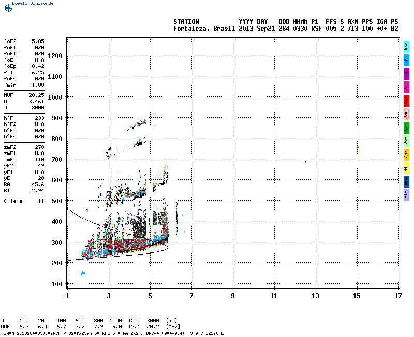The image size is (414, 337).
Task: Click the P1 value RSF
Action: (x=317, y=29)
